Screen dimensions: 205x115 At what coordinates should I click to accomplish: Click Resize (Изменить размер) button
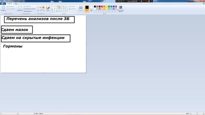point(29,9)
